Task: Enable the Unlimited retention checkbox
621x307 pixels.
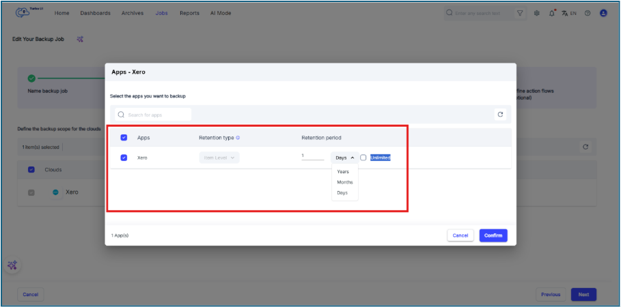Action: point(363,158)
